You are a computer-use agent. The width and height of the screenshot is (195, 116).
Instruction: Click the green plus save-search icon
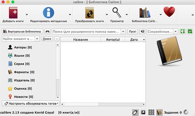tap(190, 31)
